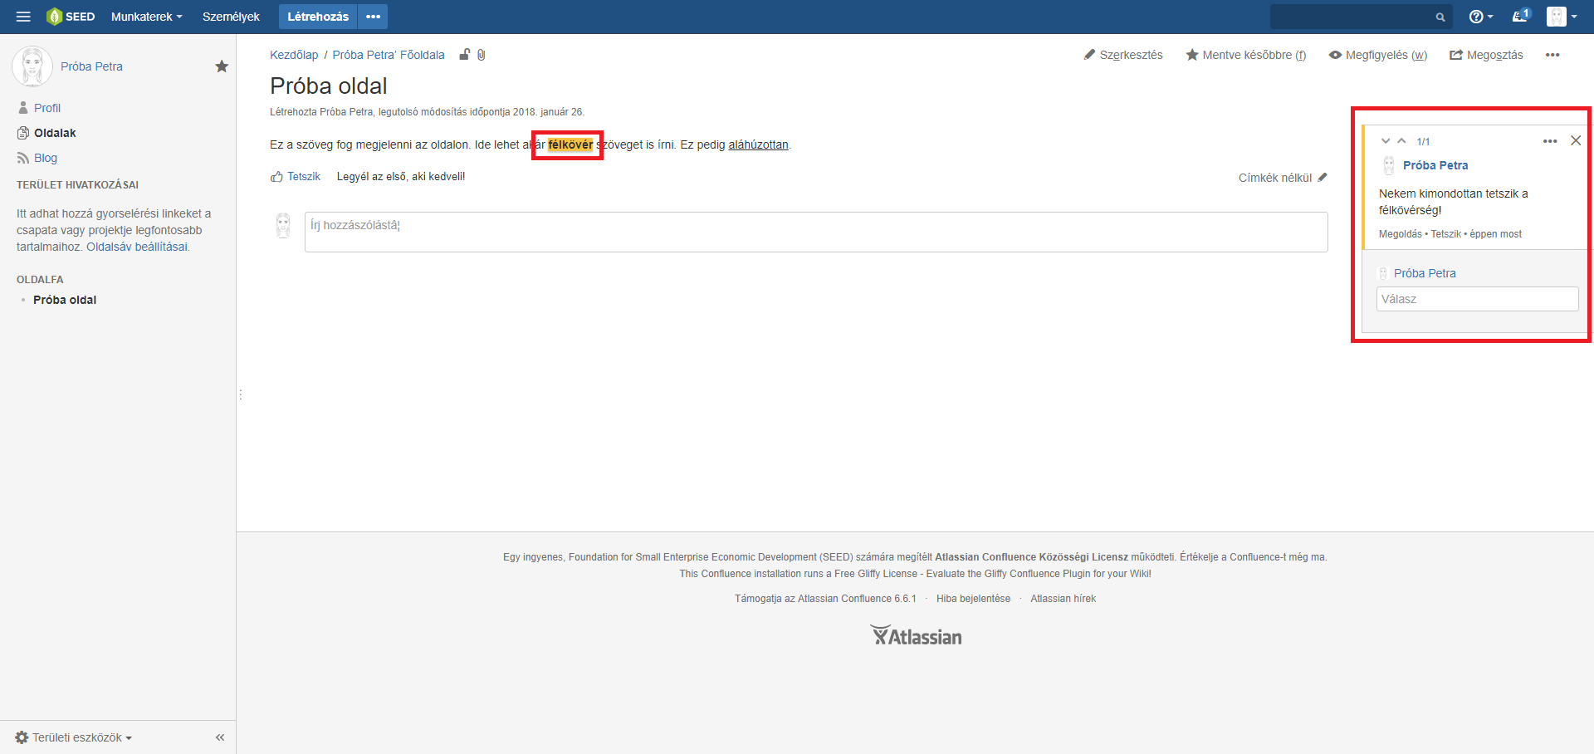1594x754 pixels.
Task: Click the page restrictions padlock icon
Action: (x=465, y=55)
